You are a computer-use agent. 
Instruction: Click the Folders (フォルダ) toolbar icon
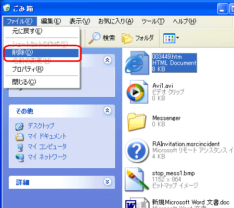tap(127, 38)
